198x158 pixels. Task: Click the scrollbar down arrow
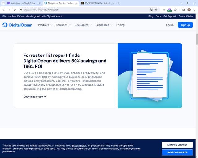pyautogui.click(x=197, y=156)
